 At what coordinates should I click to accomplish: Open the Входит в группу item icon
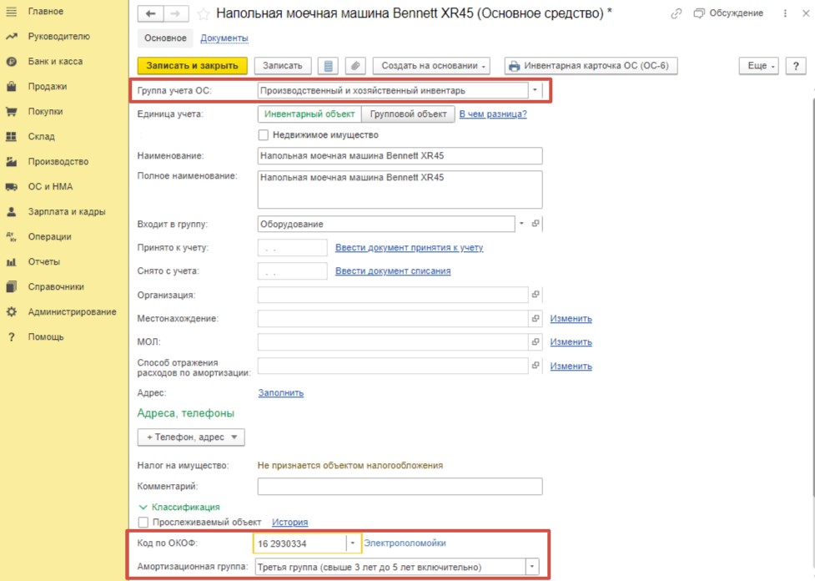point(536,224)
